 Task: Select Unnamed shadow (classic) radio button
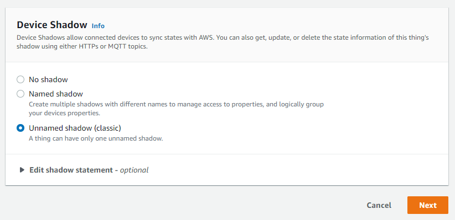(20, 128)
